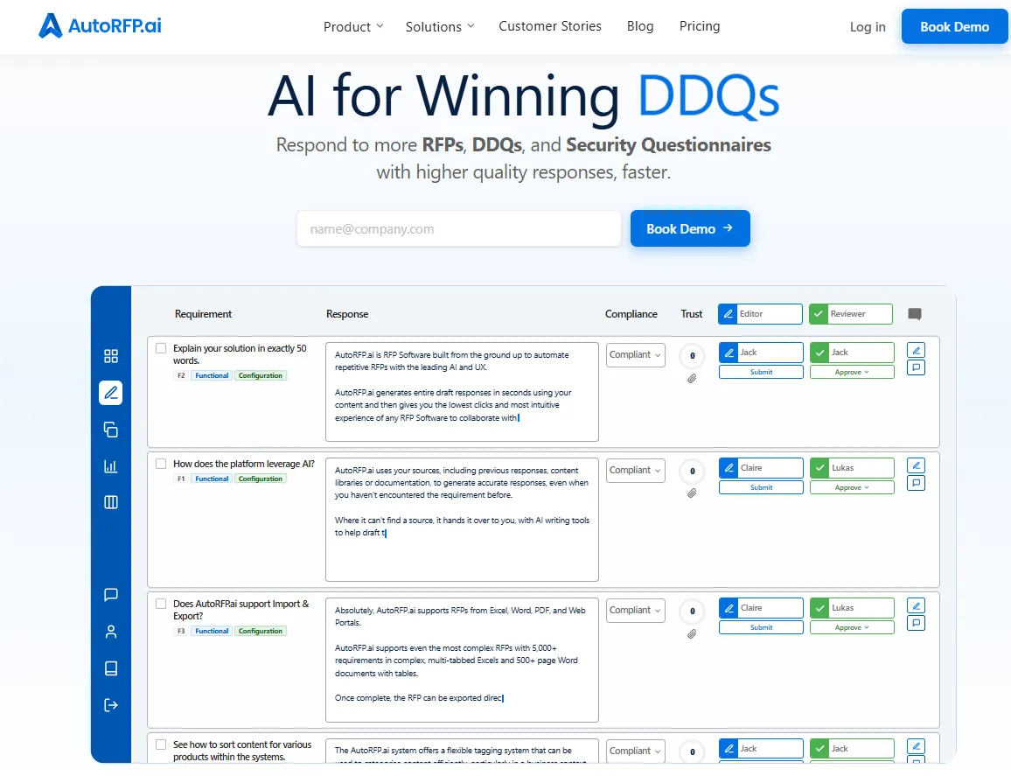This screenshot has width=1011, height=776.
Task: Expand the Solutions menu
Action: point(440,26)
